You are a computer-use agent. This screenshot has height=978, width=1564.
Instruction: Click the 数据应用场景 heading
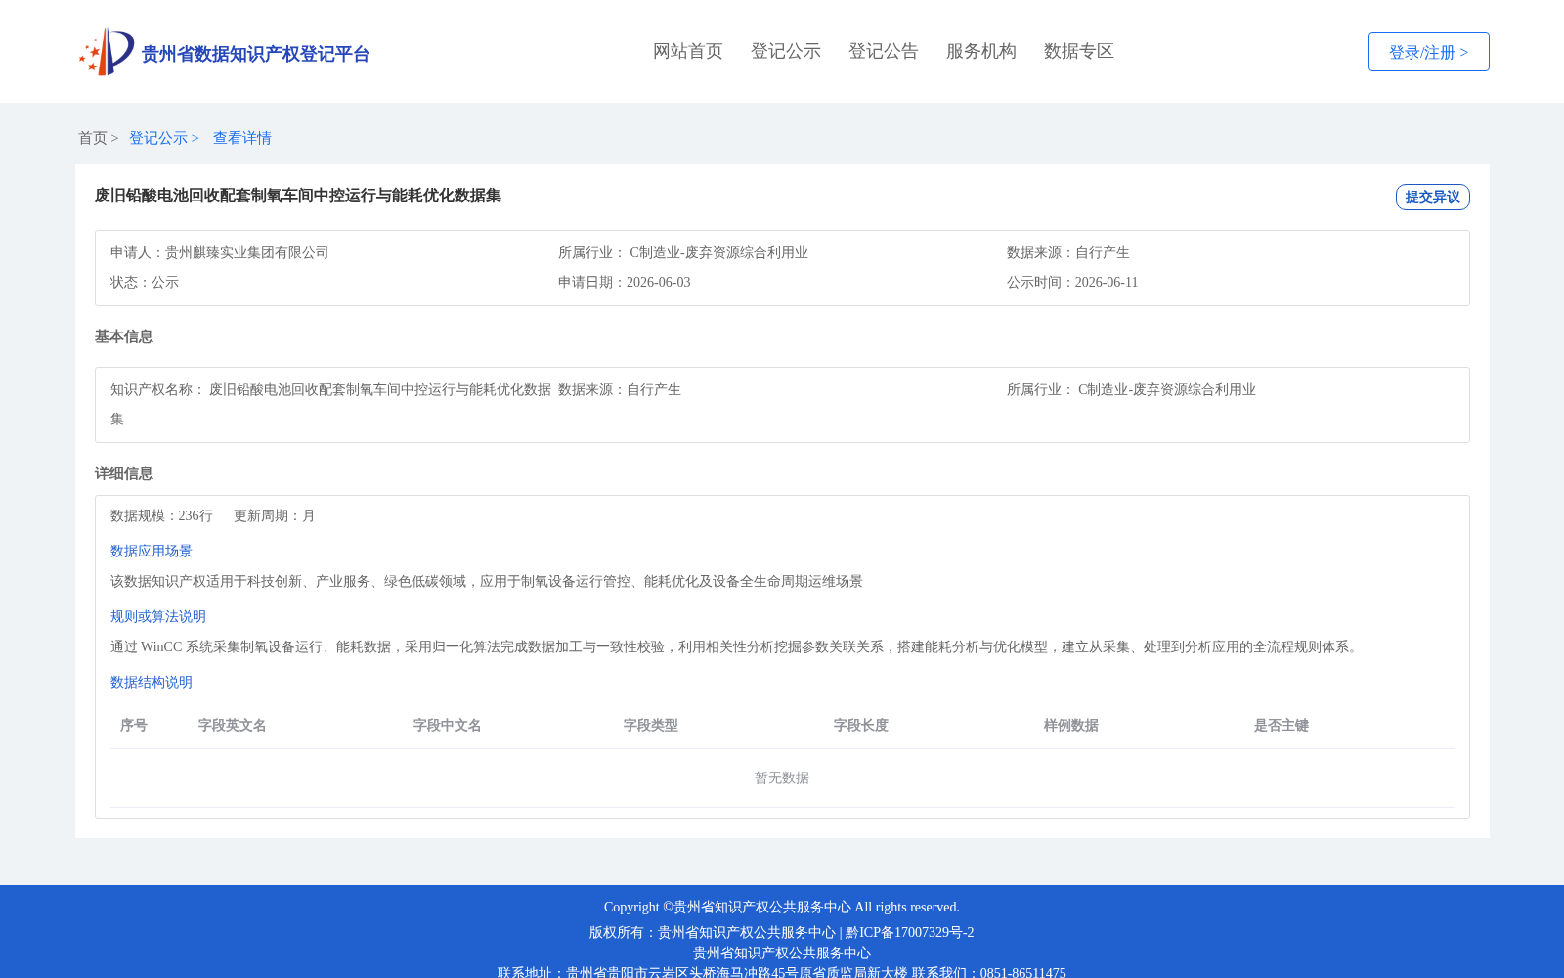(152, 551)
